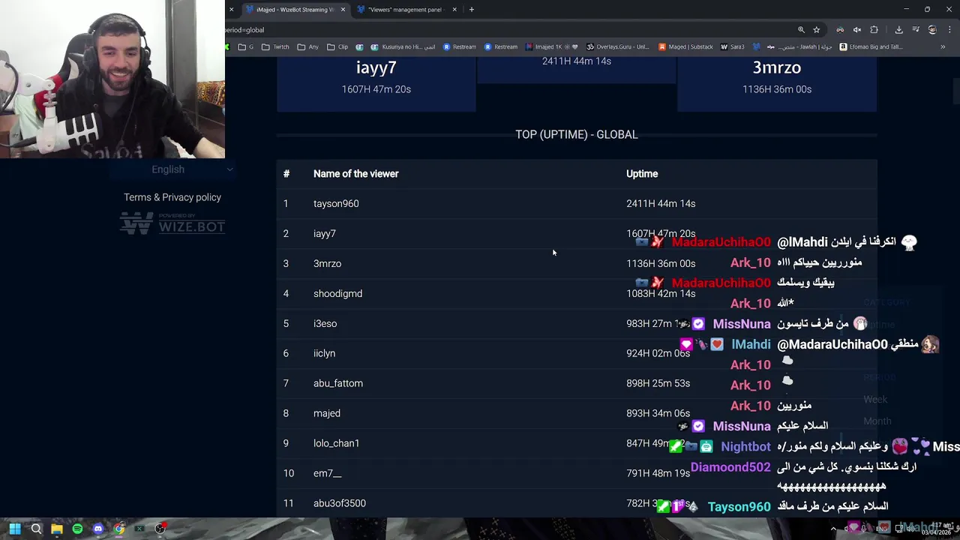Open the Kusuriya no Hi... bookmark
Viewport: 960px width, 540px height.
pyautogui.click(x=403, y=46)
